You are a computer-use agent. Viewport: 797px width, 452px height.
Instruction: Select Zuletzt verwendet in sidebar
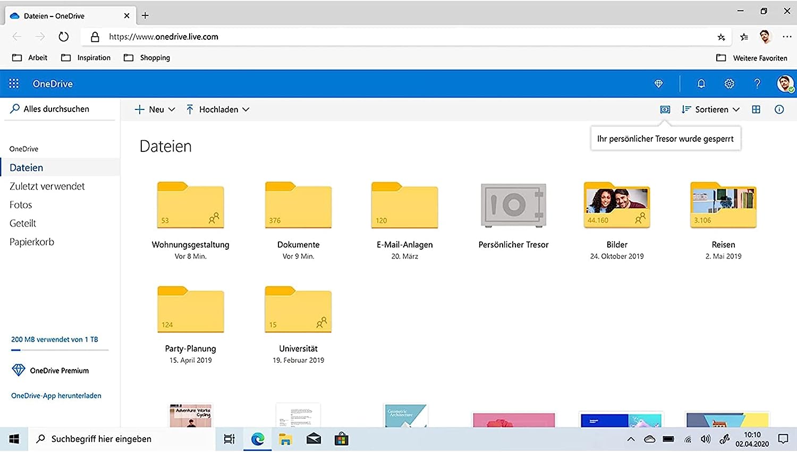point(47,186)
